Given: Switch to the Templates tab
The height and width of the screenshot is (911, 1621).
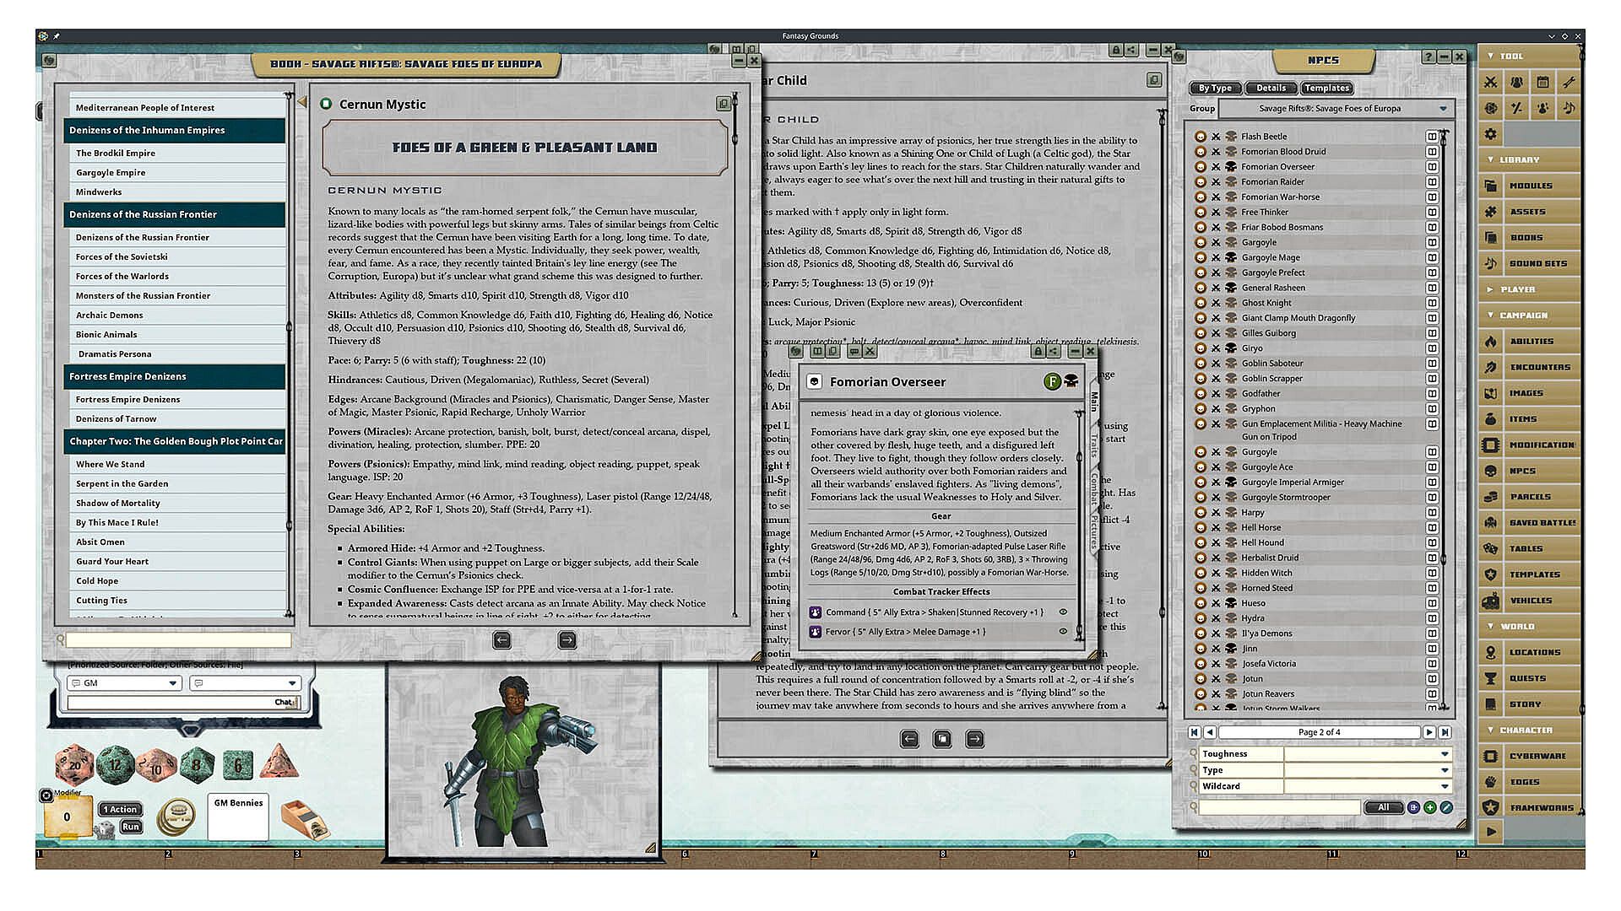Looking at the screenshot, I should coord(1326,88).
